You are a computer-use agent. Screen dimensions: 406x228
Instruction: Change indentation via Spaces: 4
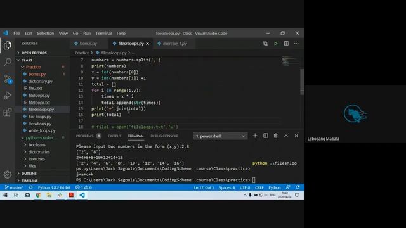click(227, 187)
